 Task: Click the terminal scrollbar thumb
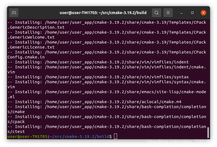coord(208,133)
